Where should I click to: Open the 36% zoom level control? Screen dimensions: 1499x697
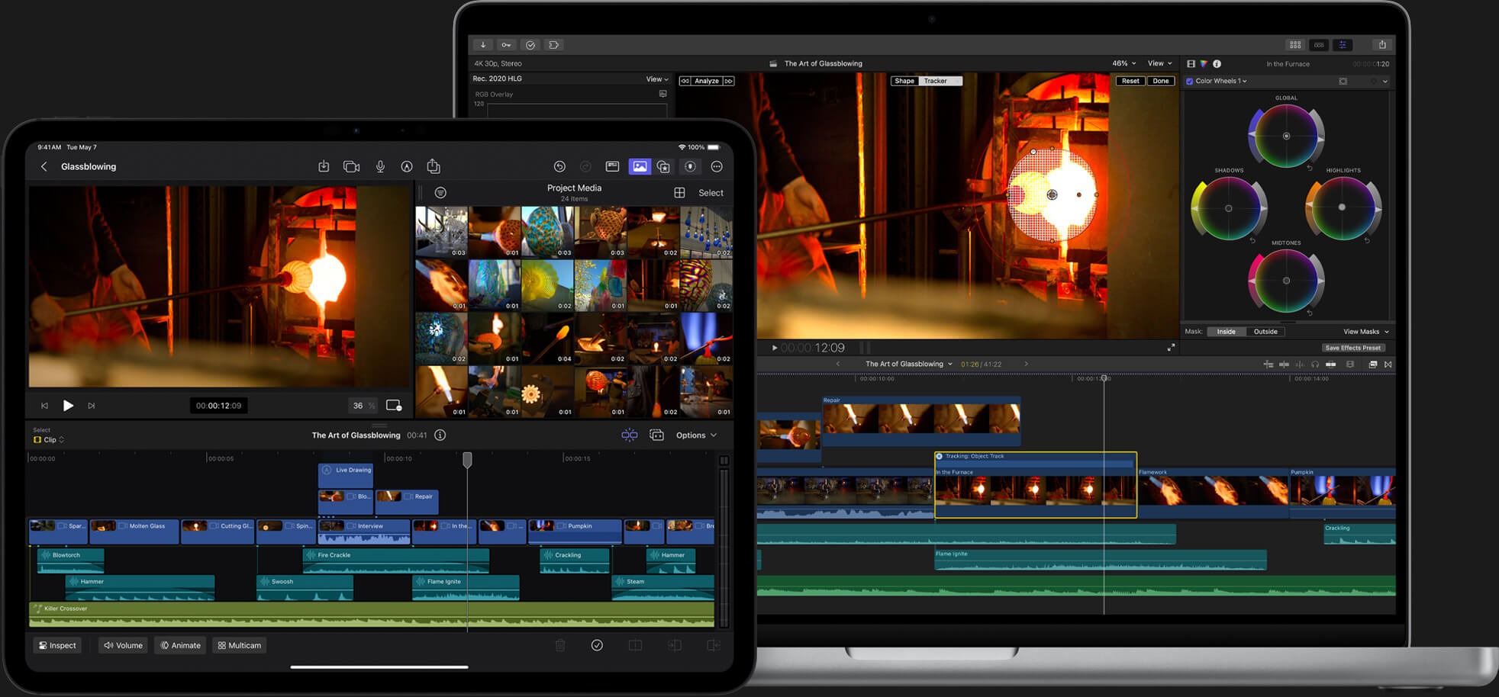point(363,406)
